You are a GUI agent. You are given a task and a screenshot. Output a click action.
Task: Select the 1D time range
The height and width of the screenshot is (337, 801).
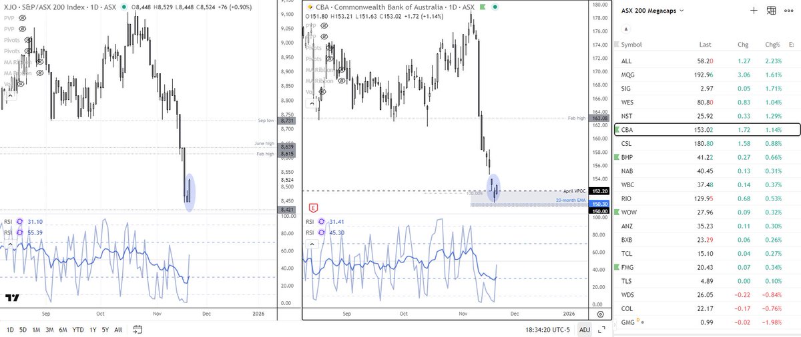click(x=10, y=329)
